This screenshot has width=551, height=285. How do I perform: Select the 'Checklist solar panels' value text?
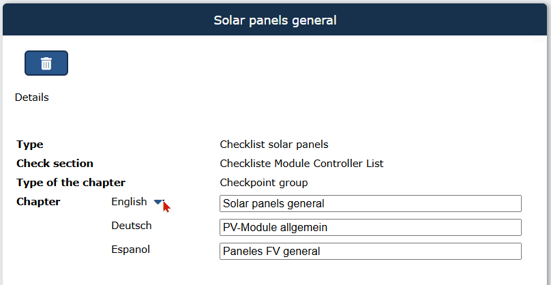pyautogui.click(x=274, y=145)
